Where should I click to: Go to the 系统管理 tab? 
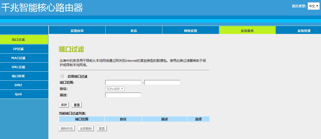pyautogui.click(x=304, y=31)
